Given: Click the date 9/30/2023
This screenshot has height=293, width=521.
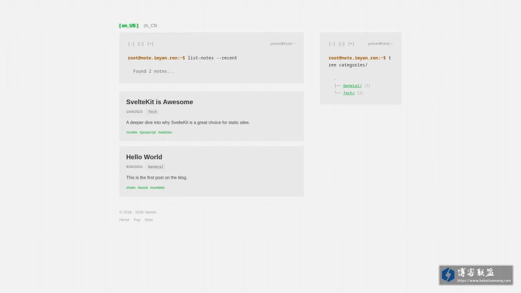Looking at the screenshot, I should point(134,167).
